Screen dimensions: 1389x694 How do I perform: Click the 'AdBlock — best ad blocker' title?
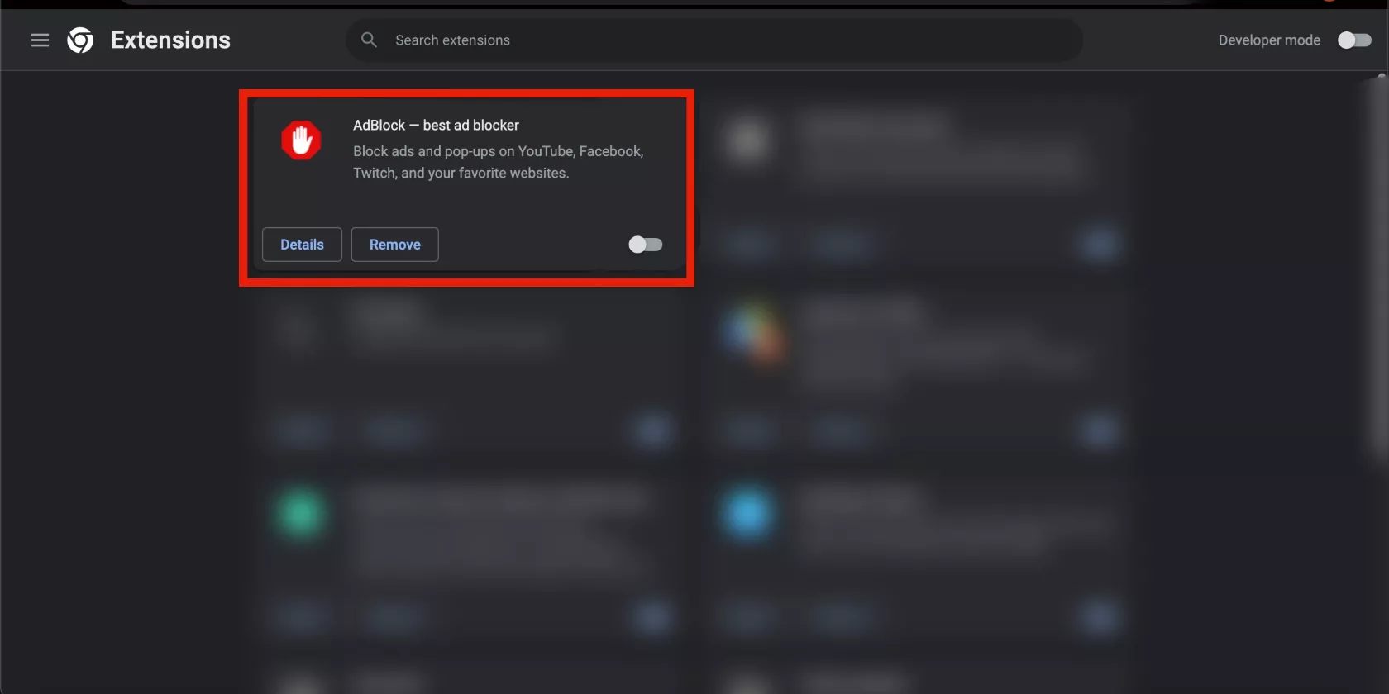436,126
